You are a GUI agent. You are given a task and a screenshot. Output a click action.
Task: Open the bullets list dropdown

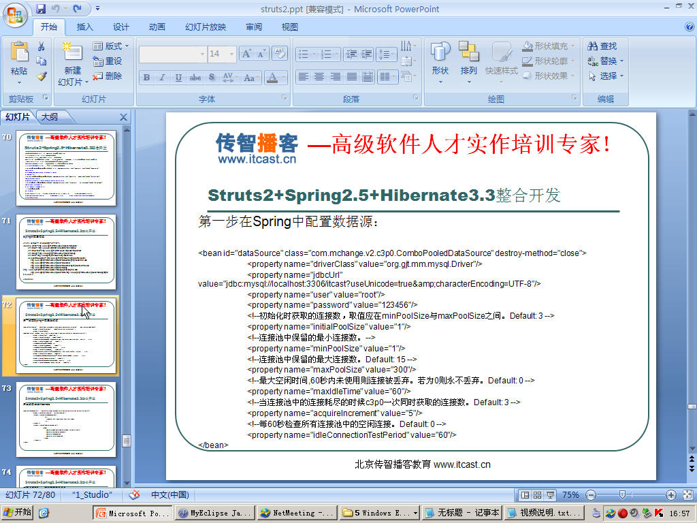tap(314, 54)
